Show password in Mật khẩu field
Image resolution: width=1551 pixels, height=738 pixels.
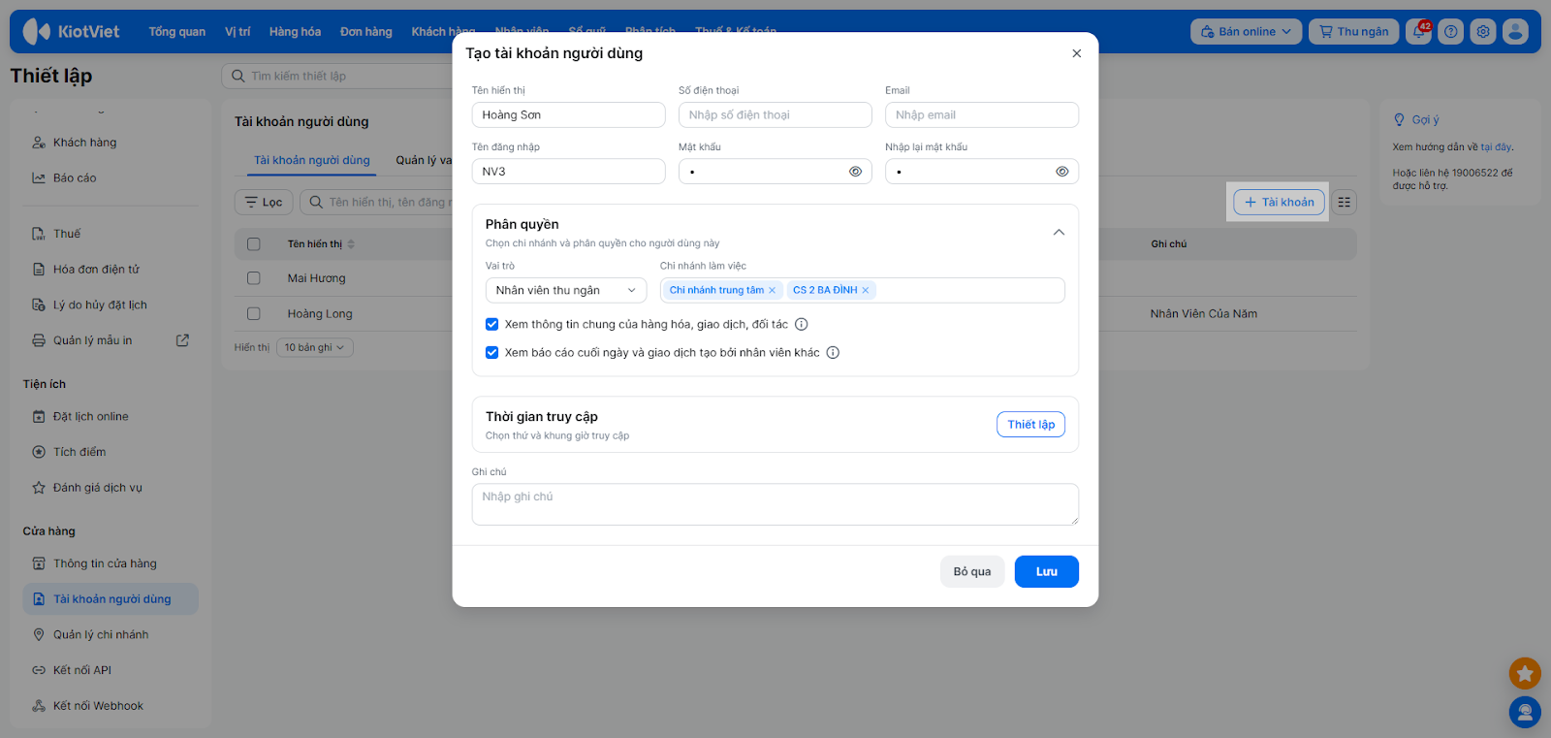click(855, 172)
